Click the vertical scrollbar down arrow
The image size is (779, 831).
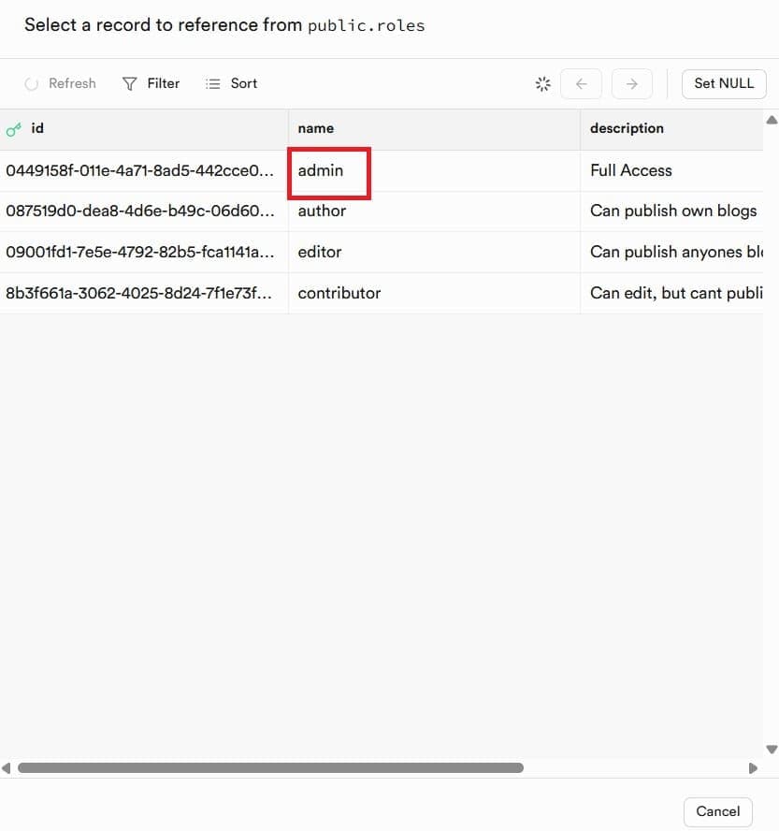(x=772, y=749)
